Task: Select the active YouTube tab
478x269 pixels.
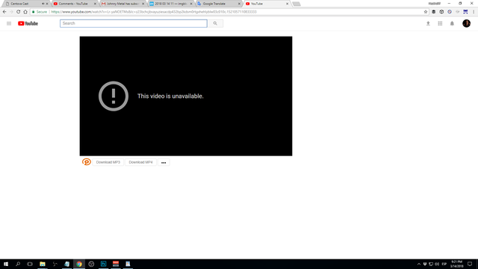Action: (x=265, y=4)
